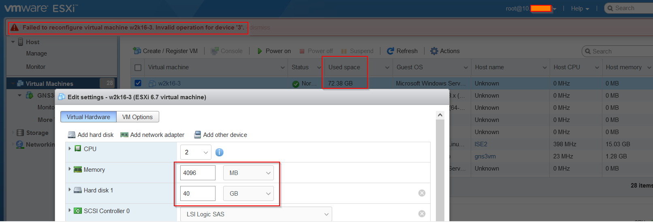Click the Power off toolbar button

pos(316,51)
